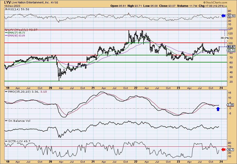
Task: Click the 100 label on the price axis
Action: click(230, 43)
